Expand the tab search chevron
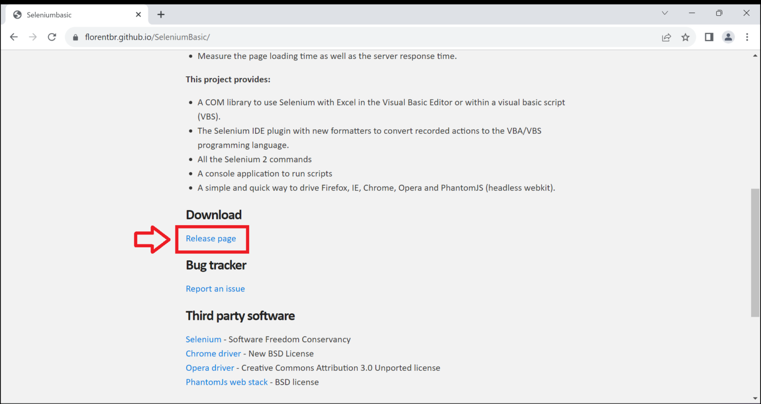The width and height of the screenshot is (761, 404). 665,13
